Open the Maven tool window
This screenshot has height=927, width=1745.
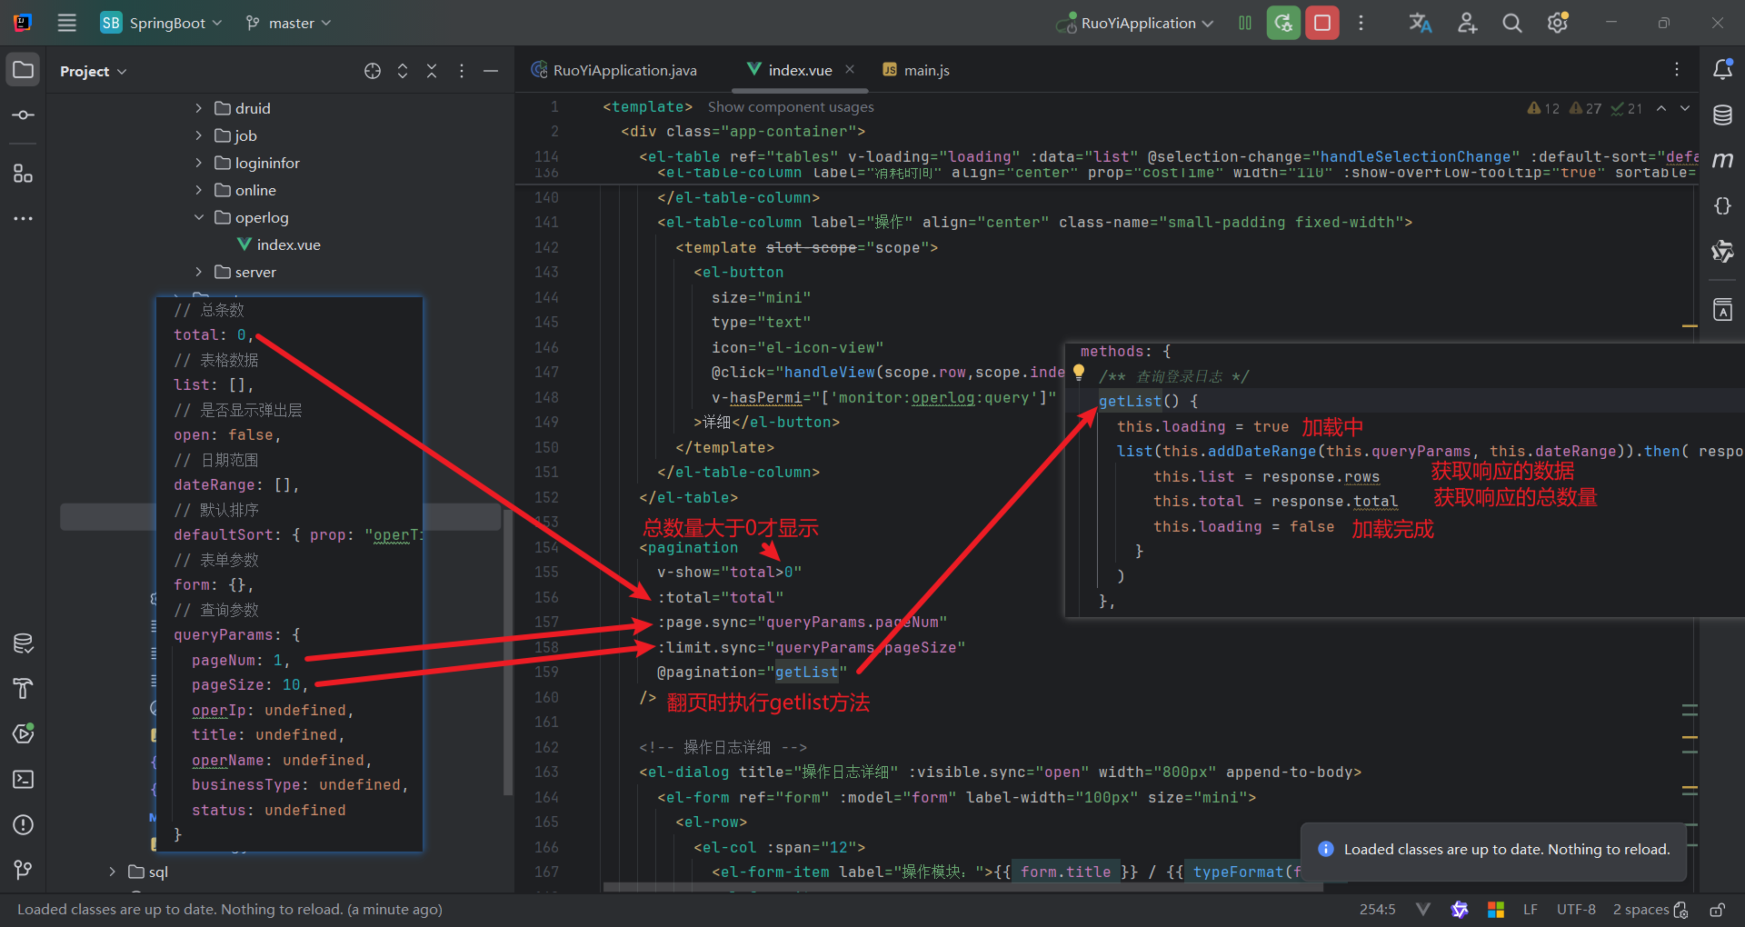click(1722, 161)
